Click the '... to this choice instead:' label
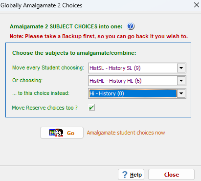 [41, 93]
